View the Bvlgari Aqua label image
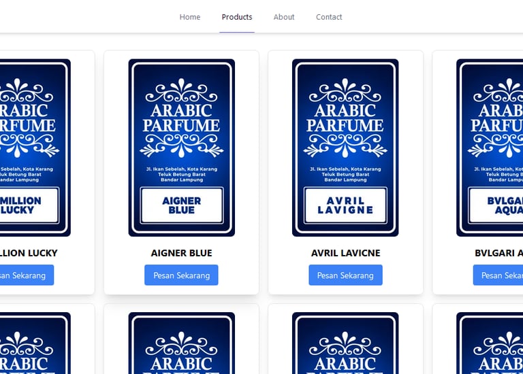The height and width of the screenshot is (374, 523). click(x=490, y=148)
